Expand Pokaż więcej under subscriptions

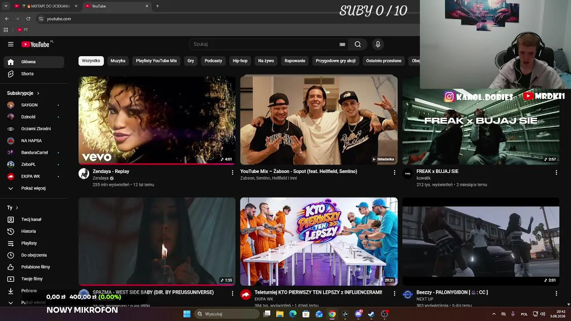coord(34,188)
